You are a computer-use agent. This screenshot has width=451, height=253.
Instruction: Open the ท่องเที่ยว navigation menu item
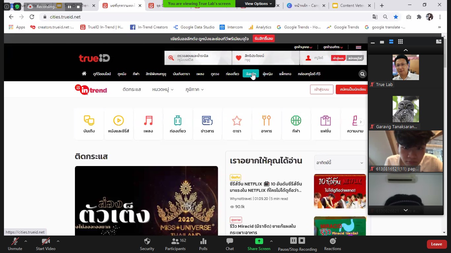pyautogui.click(x=232, y=74)
